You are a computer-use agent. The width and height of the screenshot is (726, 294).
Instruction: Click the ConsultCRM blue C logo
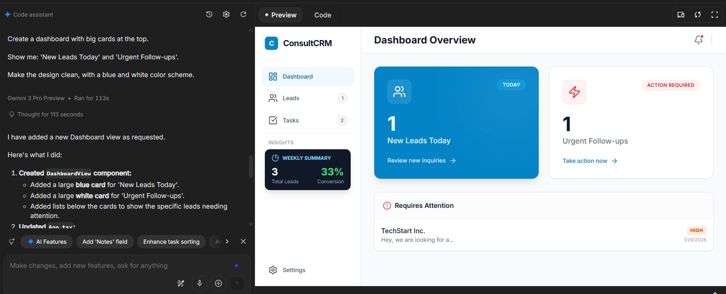pos(271,43)
